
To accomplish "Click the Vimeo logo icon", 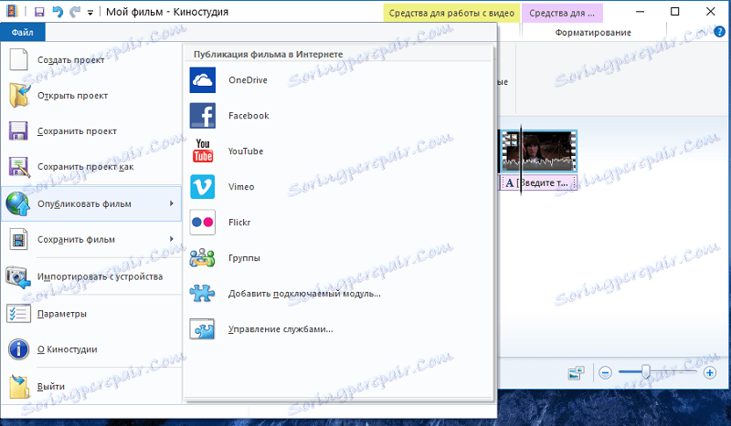I will click(202, 187).
